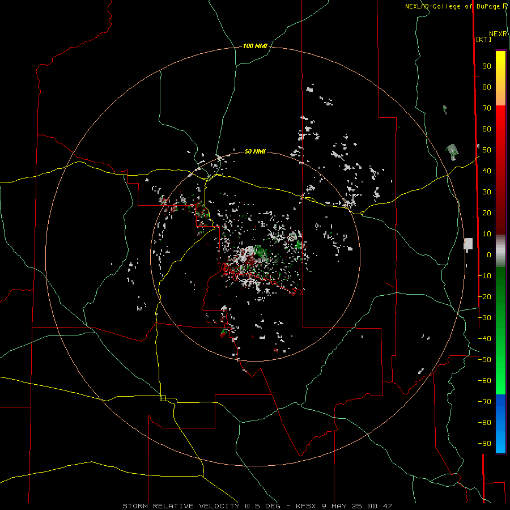This screenshot has height=510, width=510.
Task: Click the 0 value on velocity scale
Action: [489, 255]
